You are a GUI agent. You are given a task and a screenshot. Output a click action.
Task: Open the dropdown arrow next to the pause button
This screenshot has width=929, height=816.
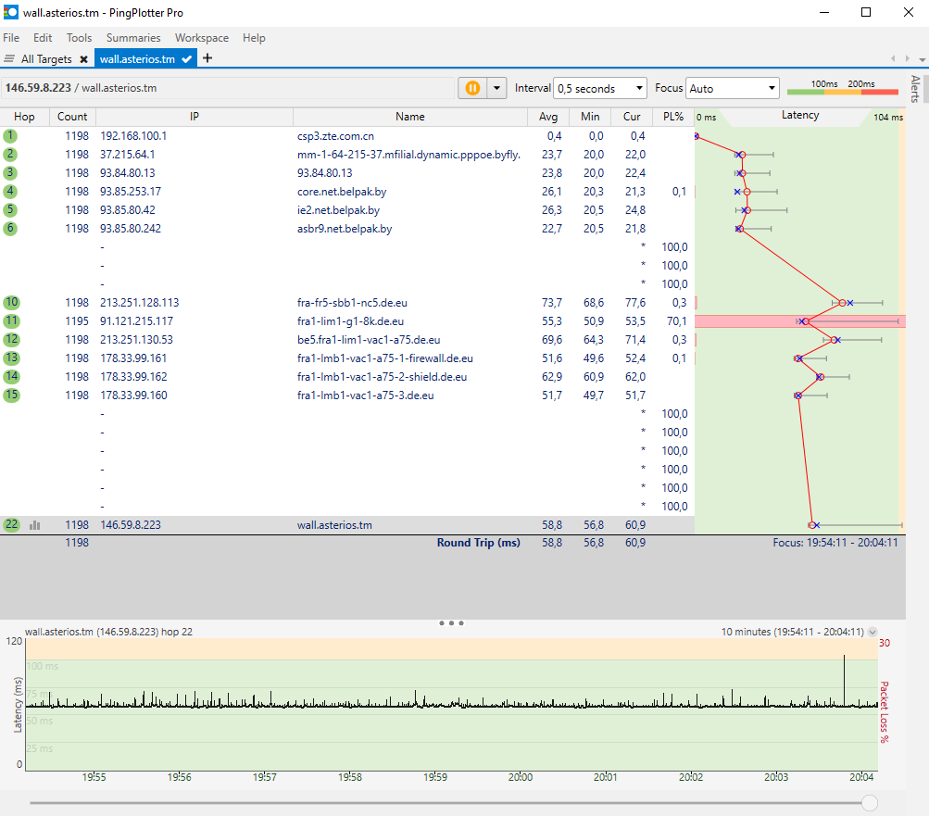pyautogui.click(x=497, y=88)
